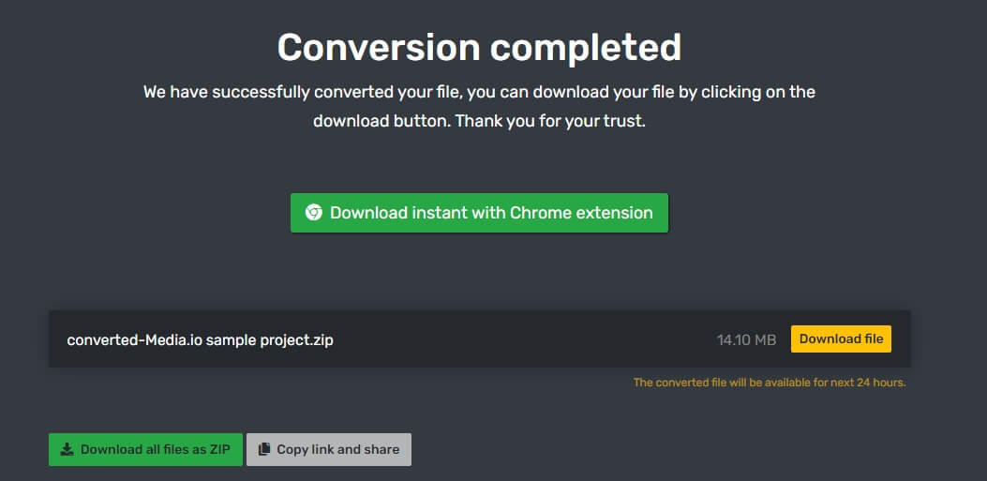Screen dimensions: 987x481
Task: Click the Conversion completed heading
Action: [479, 47]
